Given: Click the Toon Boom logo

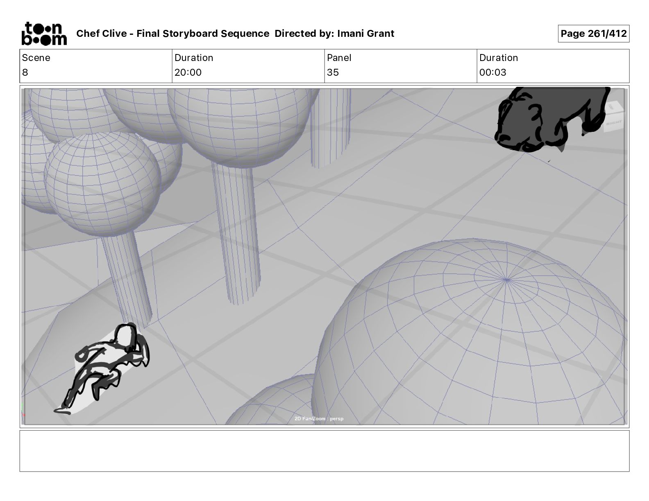Looking at the screenshot, I should (44, 34).
